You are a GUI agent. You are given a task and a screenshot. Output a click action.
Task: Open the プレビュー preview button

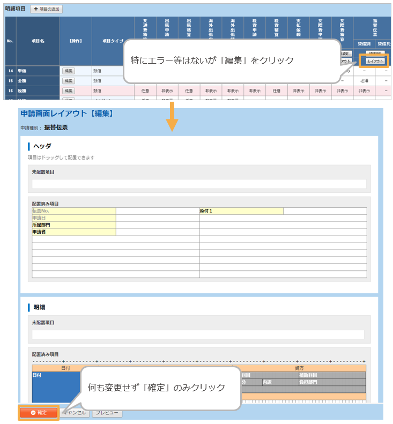[x=107, y=413]
